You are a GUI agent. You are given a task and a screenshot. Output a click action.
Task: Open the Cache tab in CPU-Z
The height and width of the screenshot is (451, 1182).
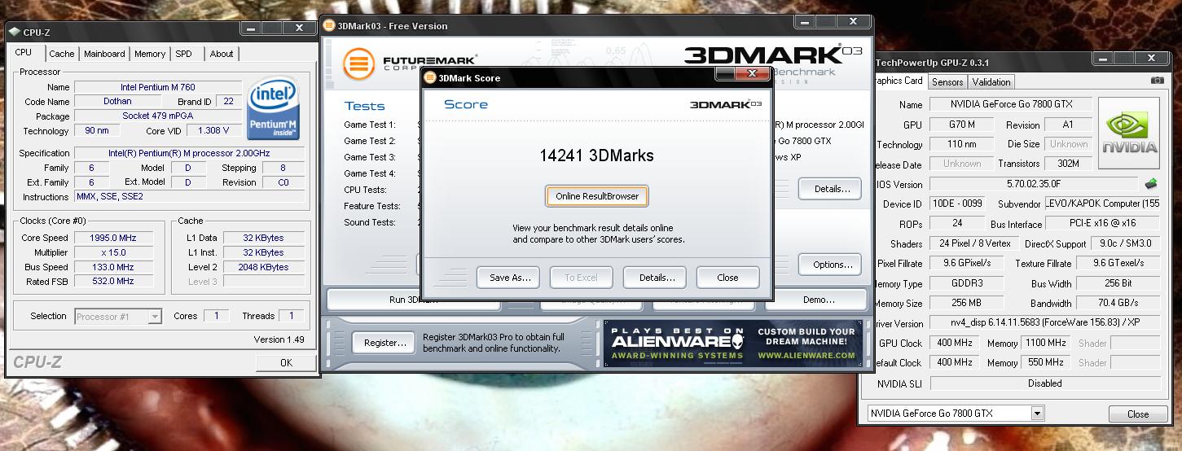[x=62, y=54]
